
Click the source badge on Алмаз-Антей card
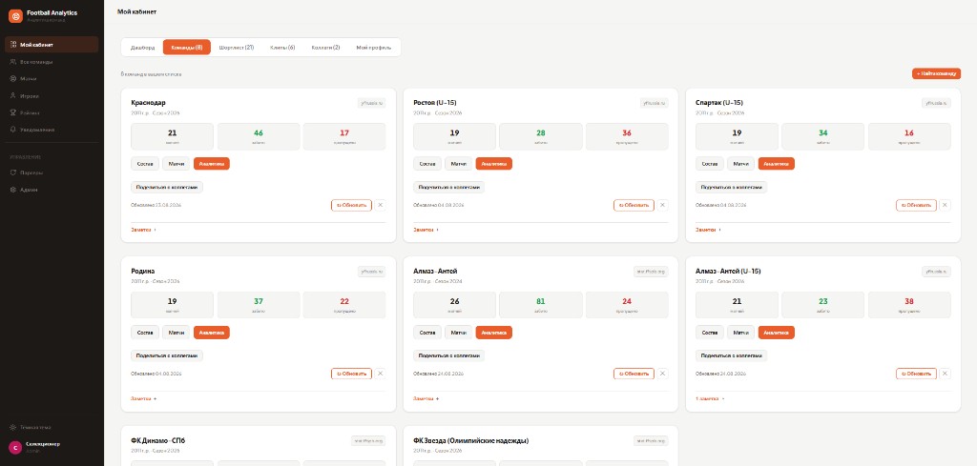(x=651, y=272)
